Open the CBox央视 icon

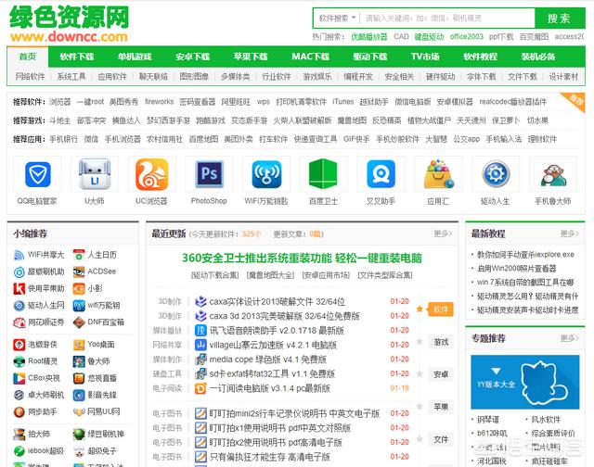click(x=19, y=378)
